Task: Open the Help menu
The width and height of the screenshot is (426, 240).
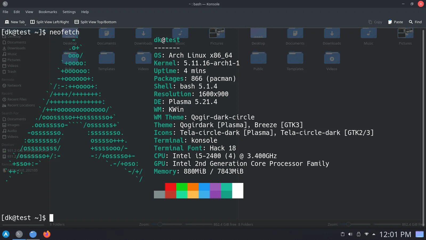Action: click(85, 12)
